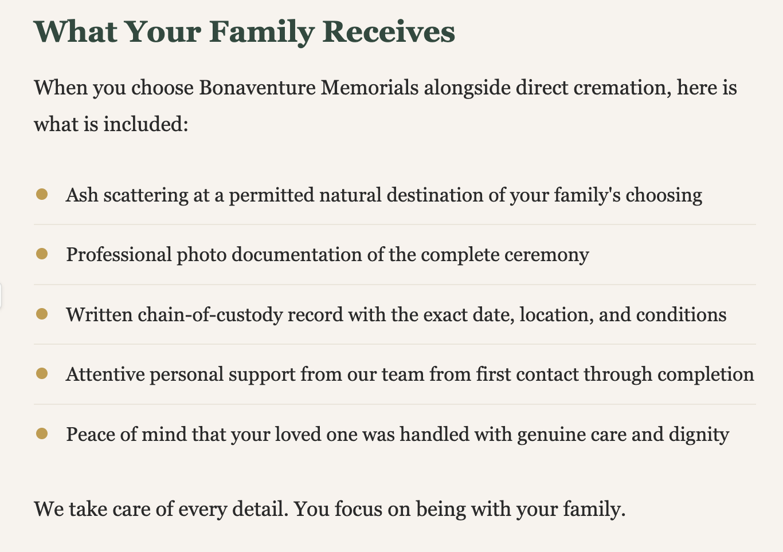Click the What Your Family Receives heading

click(x=245, y=31)
